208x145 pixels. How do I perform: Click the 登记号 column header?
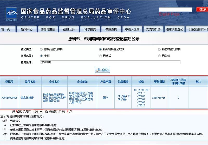[9, 82]
